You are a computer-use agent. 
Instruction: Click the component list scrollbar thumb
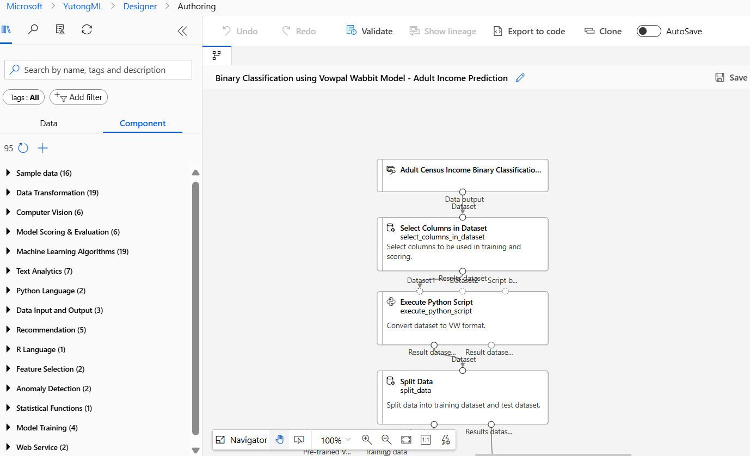click(196, 308)
